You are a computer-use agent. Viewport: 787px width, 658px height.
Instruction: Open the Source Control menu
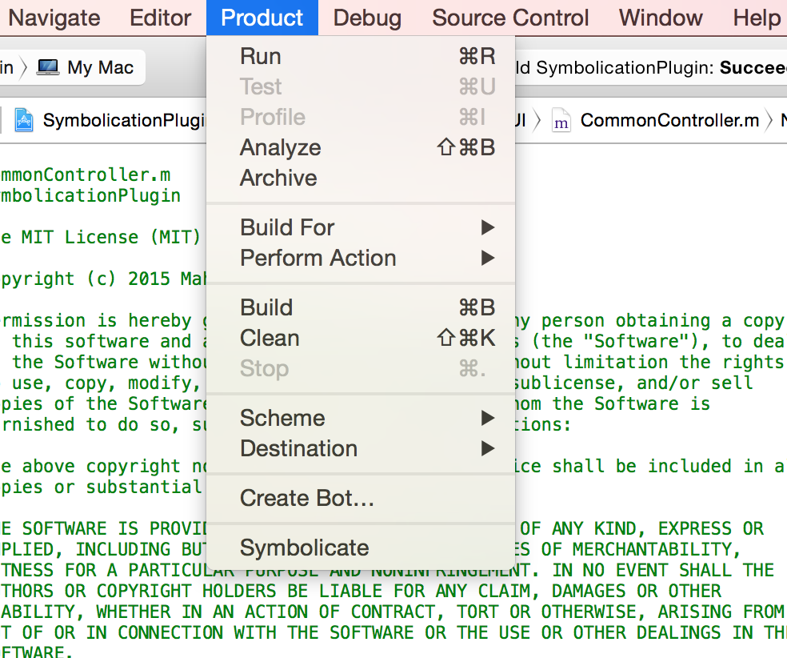coord(510,18)
